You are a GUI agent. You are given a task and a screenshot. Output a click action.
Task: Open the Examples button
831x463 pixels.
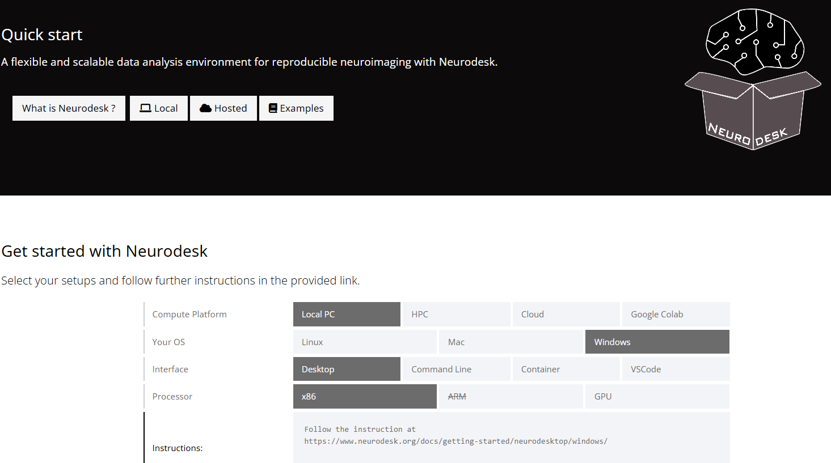pos(296,108)
